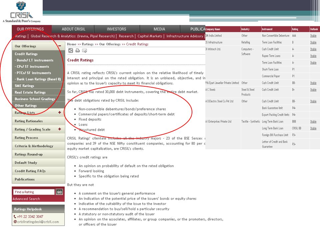320x240 pixels.
Task: Select Ratings in the sub-navigation bar
Action: tap(21, 36)
